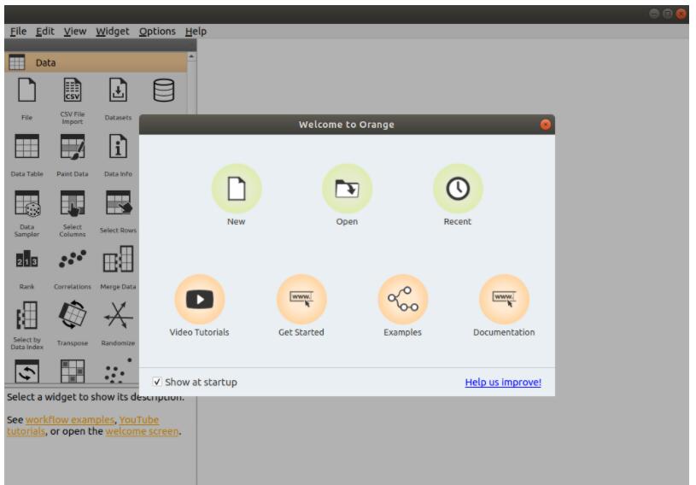Close the Welcome to Orange dialog

(x=546, y=125)
